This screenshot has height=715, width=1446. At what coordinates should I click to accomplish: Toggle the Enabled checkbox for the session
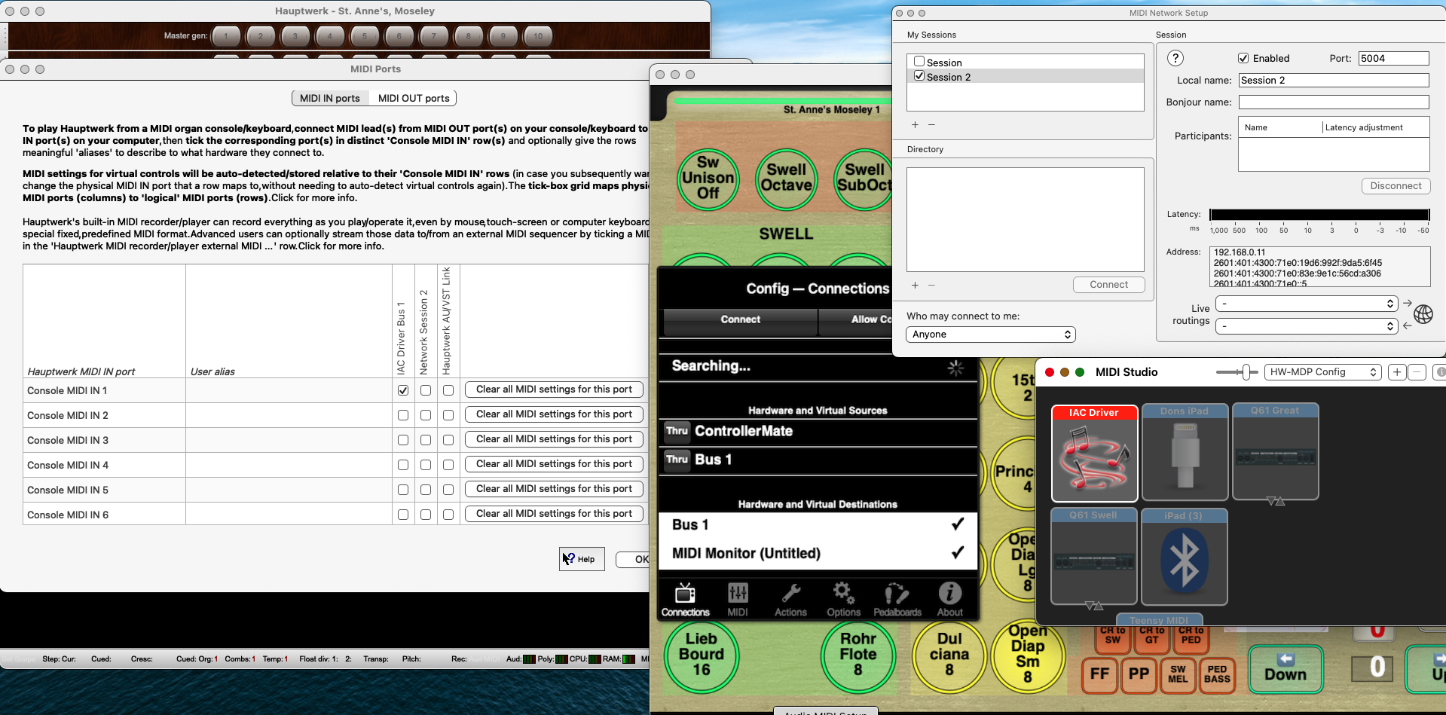[x=1243, y=58]
